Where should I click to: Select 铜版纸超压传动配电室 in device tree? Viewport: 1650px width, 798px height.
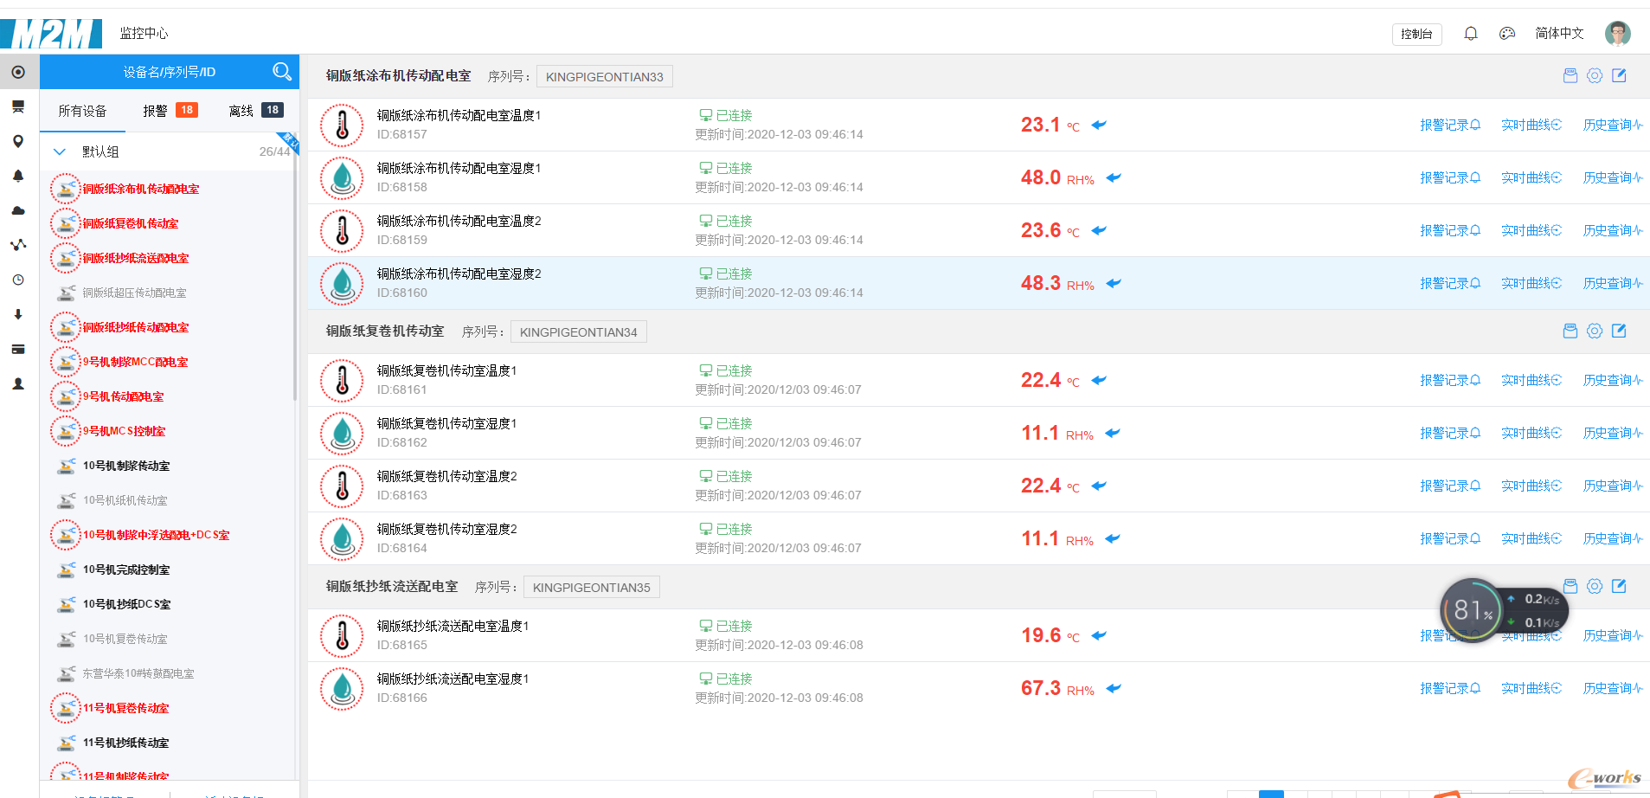tap(134, 293)
